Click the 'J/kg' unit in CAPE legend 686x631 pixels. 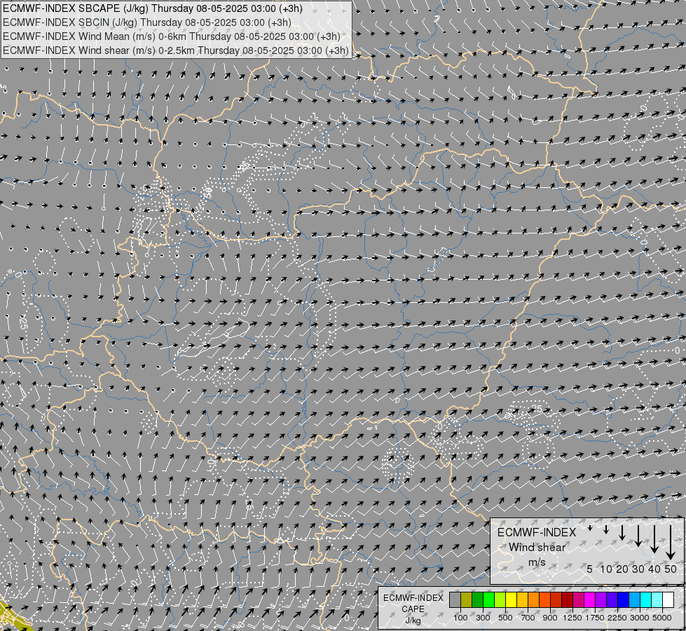(x=413, y=620)
